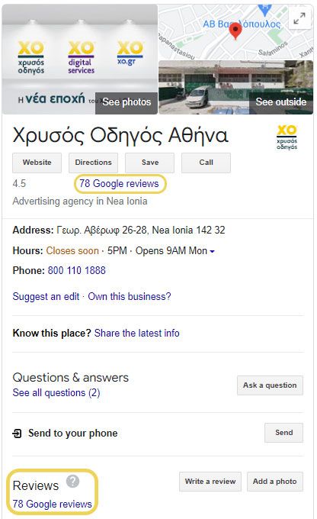This screenshot has width=317, height=519.
Task: Open Share the latest info link
Action: [x=137, y=333]
